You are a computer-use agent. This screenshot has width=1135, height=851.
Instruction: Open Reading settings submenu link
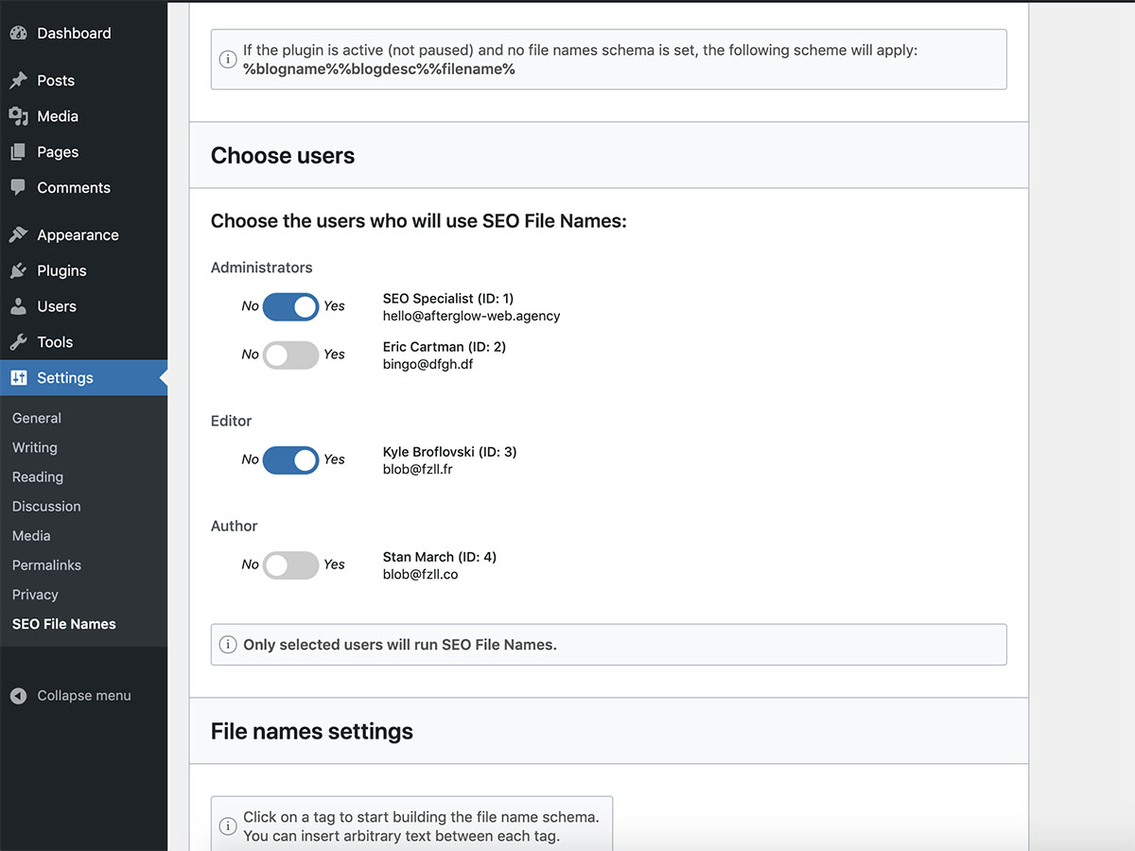(x=38, y=477)
